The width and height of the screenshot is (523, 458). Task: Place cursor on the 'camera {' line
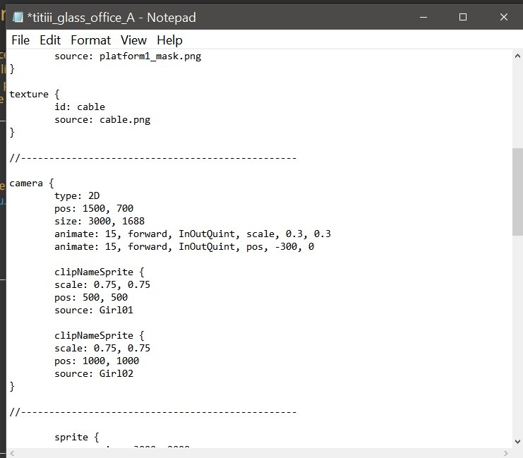click(30, 183)
